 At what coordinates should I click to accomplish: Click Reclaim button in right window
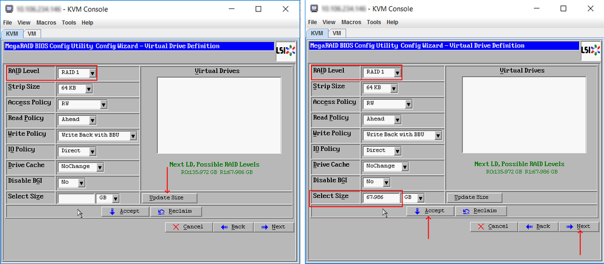pos(481,211)
